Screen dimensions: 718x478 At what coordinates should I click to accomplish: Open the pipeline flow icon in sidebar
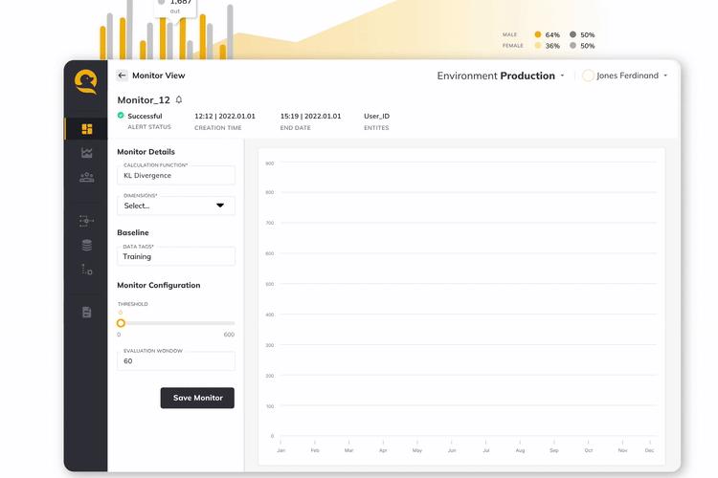coord(86,221)
